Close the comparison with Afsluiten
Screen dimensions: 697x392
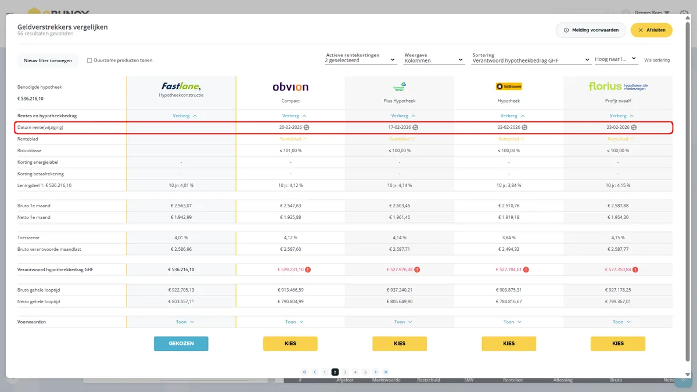652,30
